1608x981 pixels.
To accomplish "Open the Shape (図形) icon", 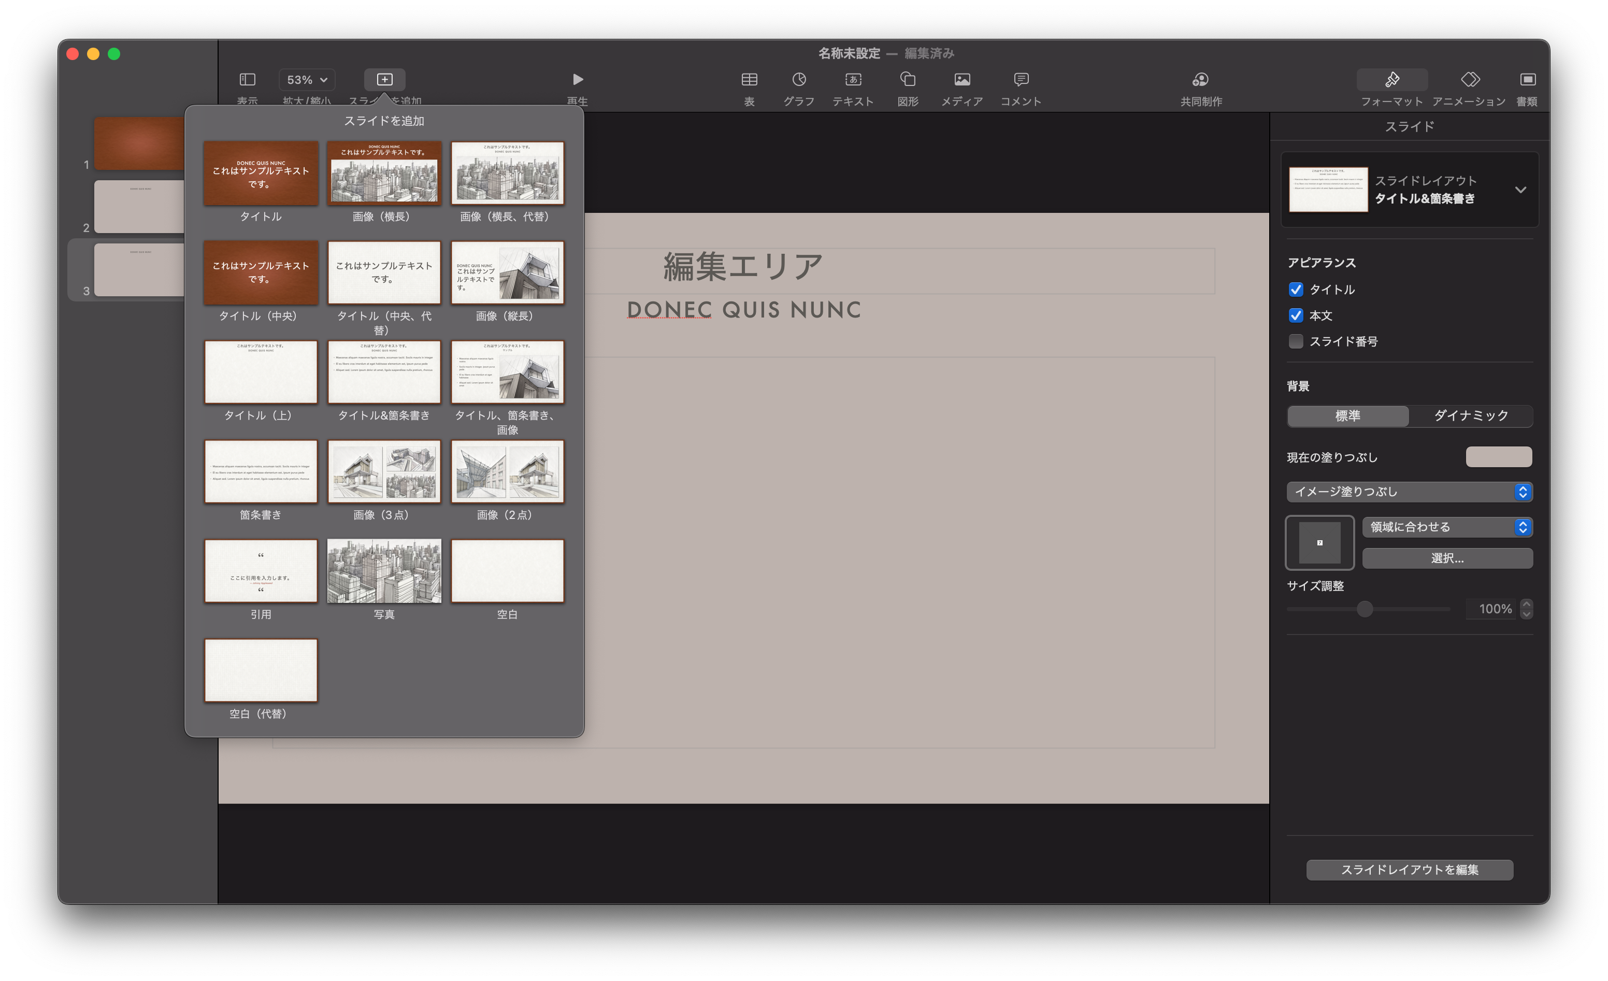I will (x=908, y=80).
